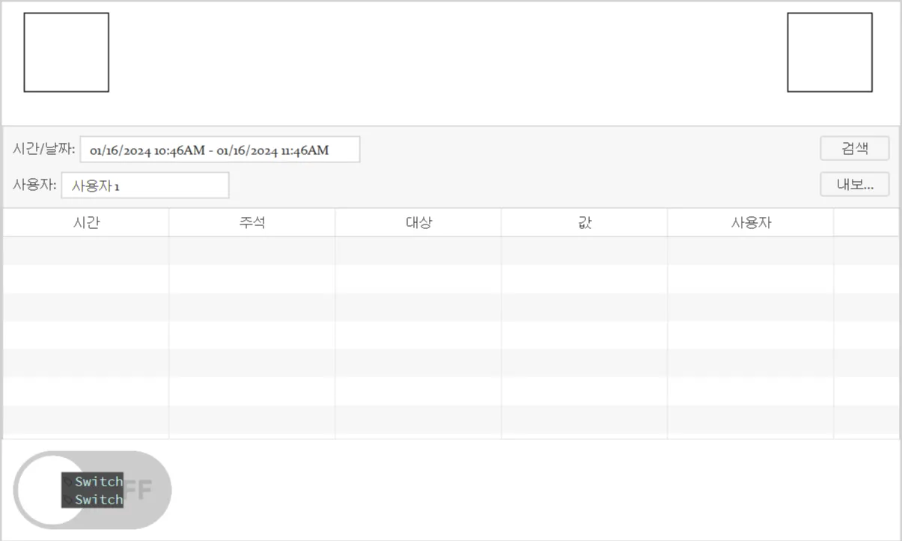
Task: Click the tag icon beside the lower Switch label
Action: pos(68,499)
